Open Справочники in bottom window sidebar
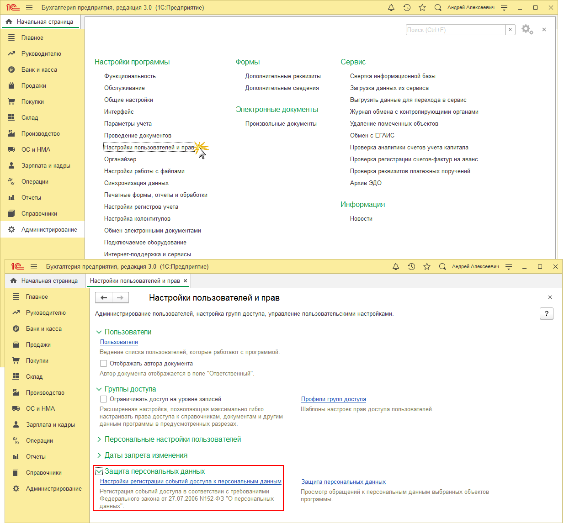564x524 pixels. (47, 473)
